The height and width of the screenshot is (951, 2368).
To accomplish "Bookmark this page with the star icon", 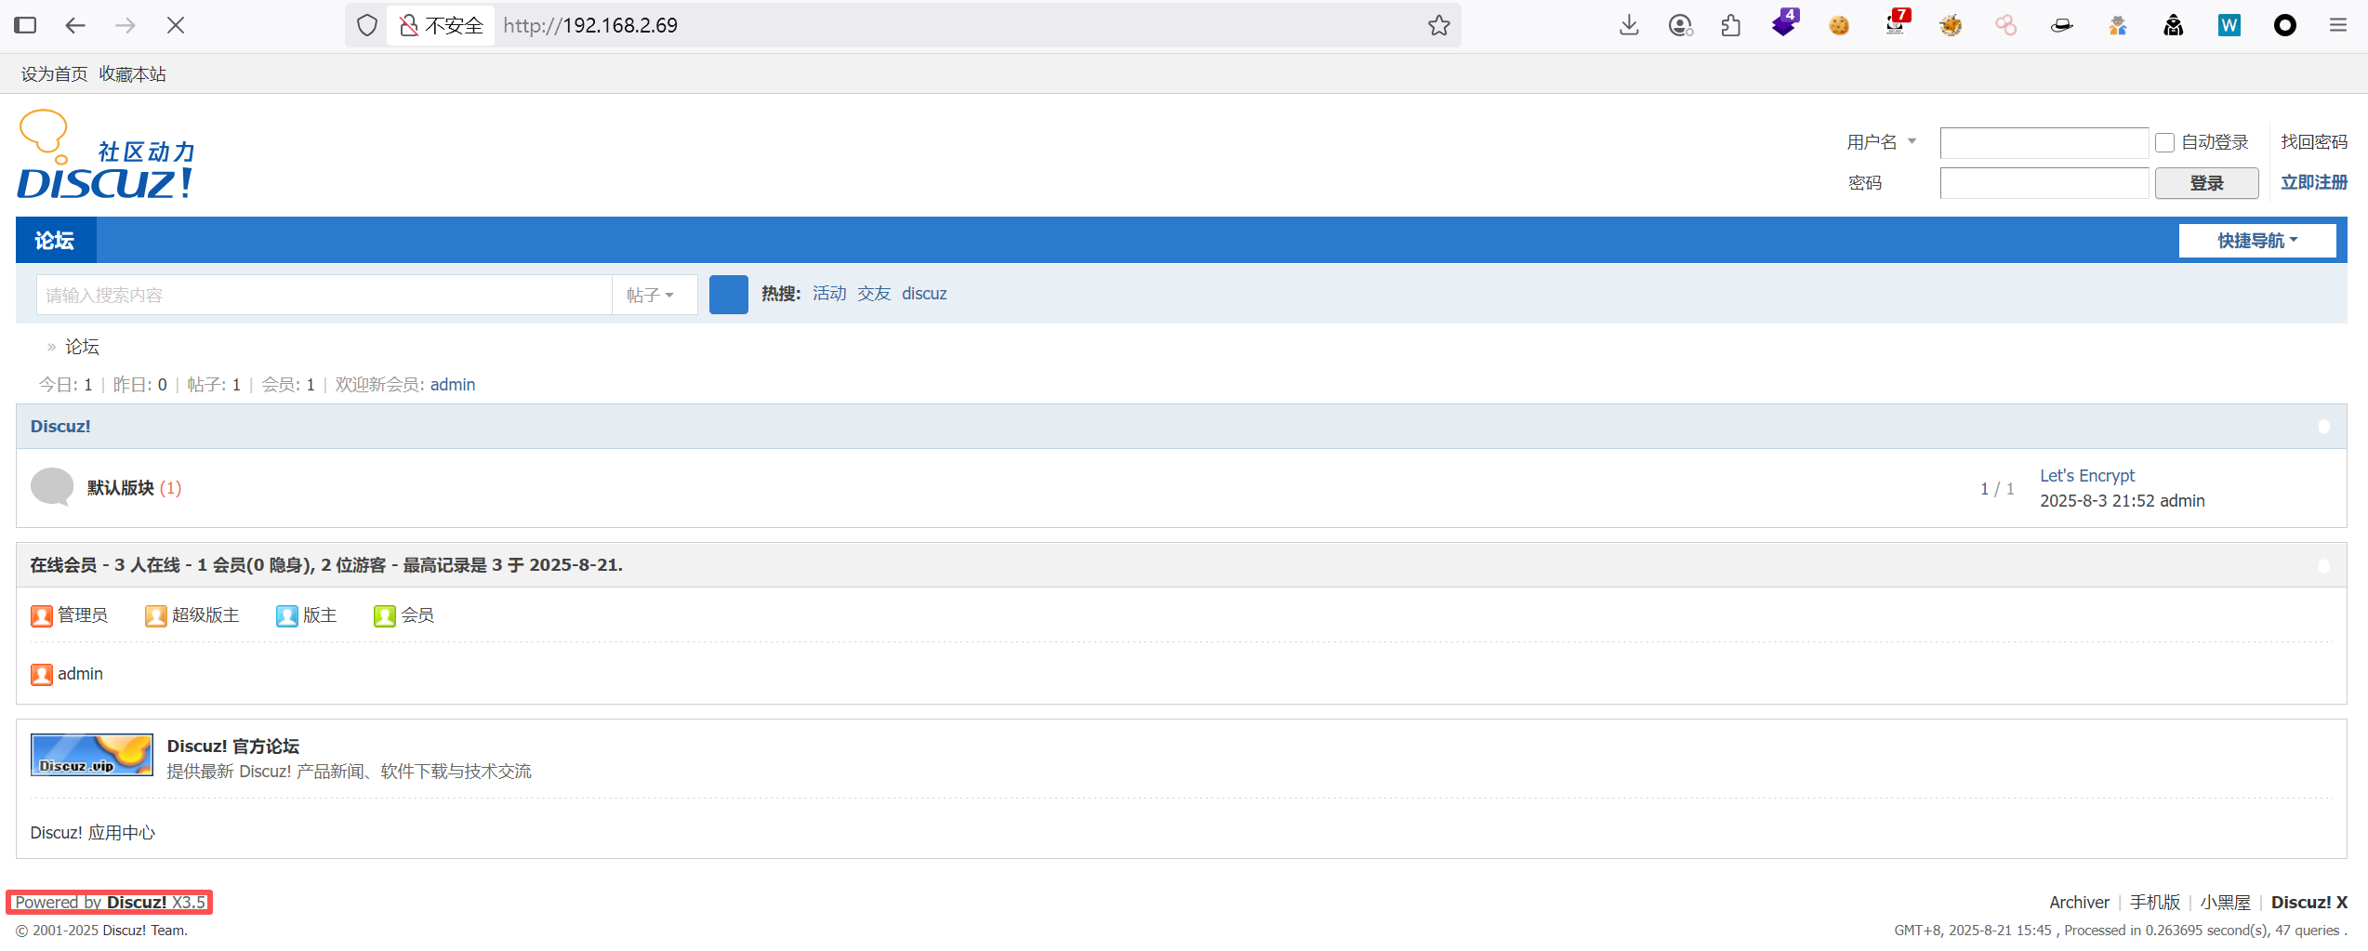I will pos(1438,25).
